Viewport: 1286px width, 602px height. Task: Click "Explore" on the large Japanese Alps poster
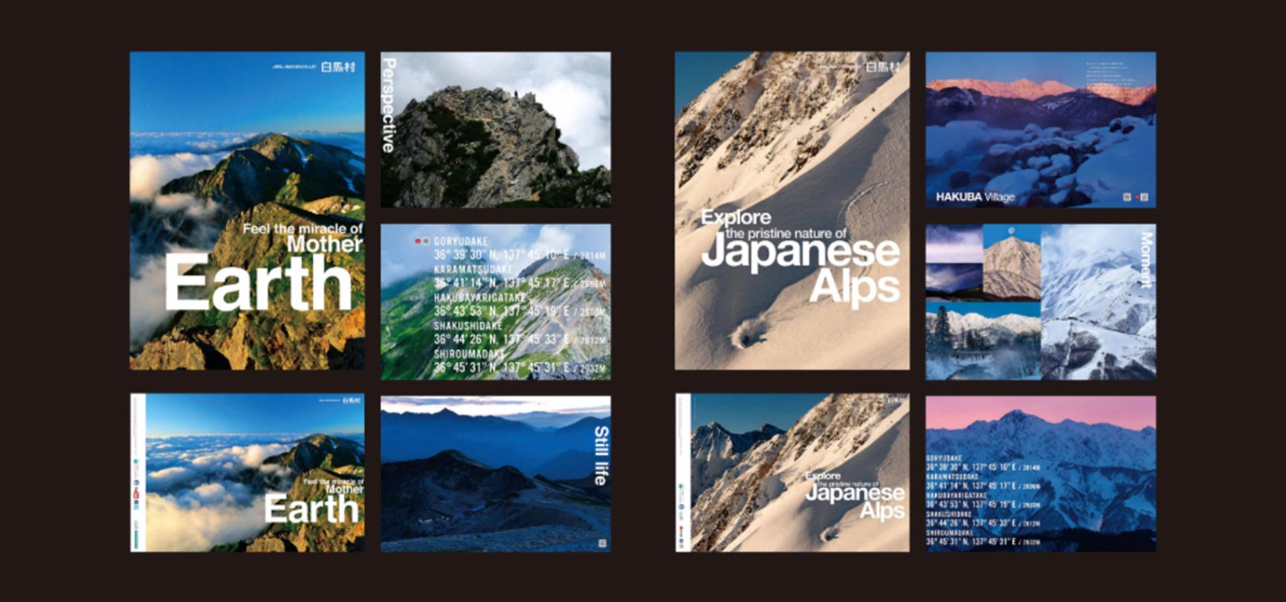(736, 218)
